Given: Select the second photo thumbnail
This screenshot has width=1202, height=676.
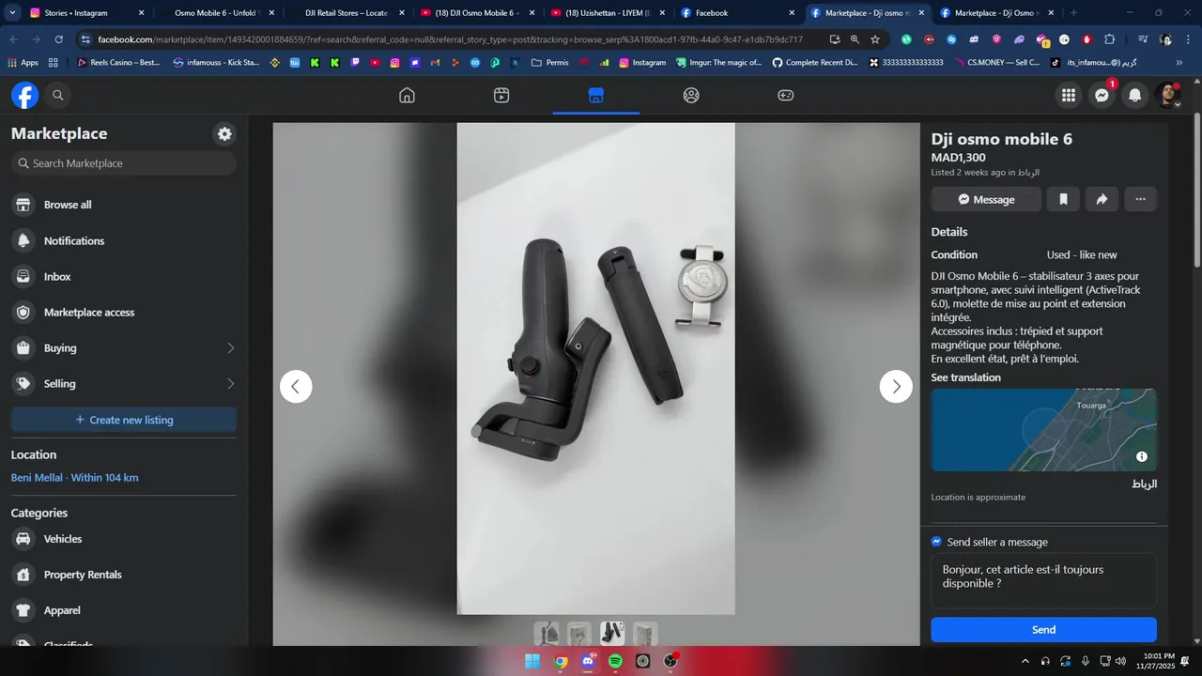Looking at the screenshot, I should coord(579,634).
